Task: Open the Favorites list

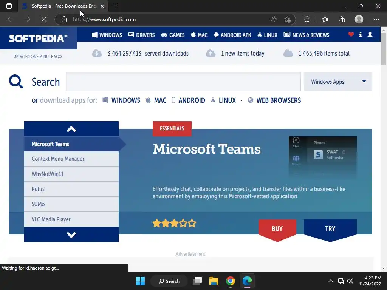Action: pos(325,19)
